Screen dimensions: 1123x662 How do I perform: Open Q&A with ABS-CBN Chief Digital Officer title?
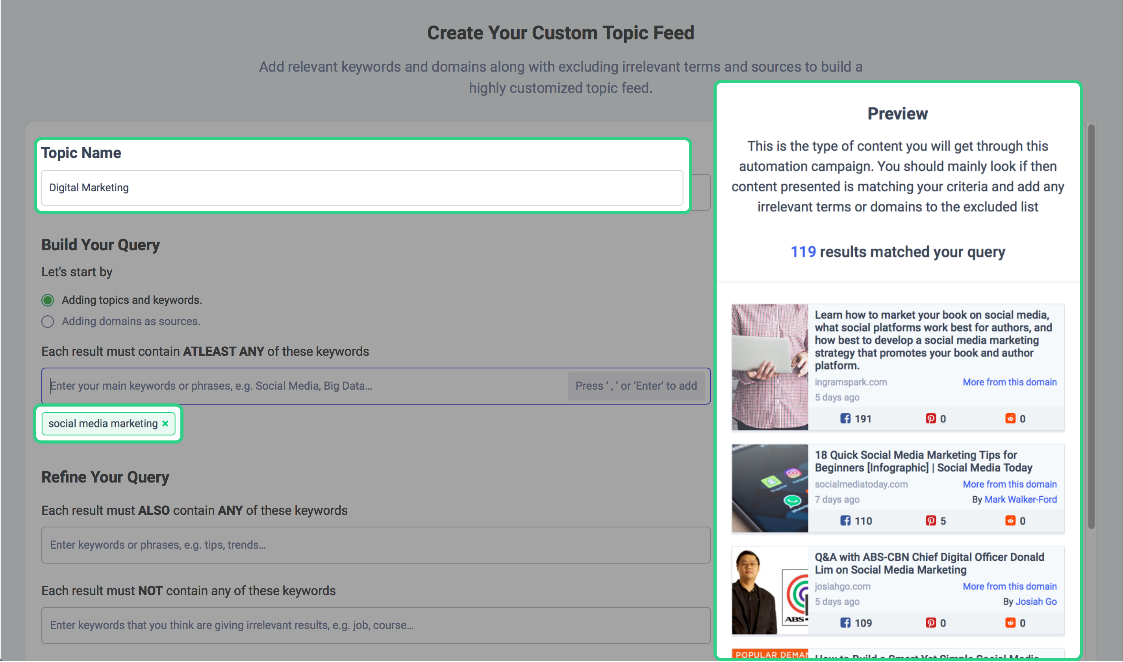point(929,564)
